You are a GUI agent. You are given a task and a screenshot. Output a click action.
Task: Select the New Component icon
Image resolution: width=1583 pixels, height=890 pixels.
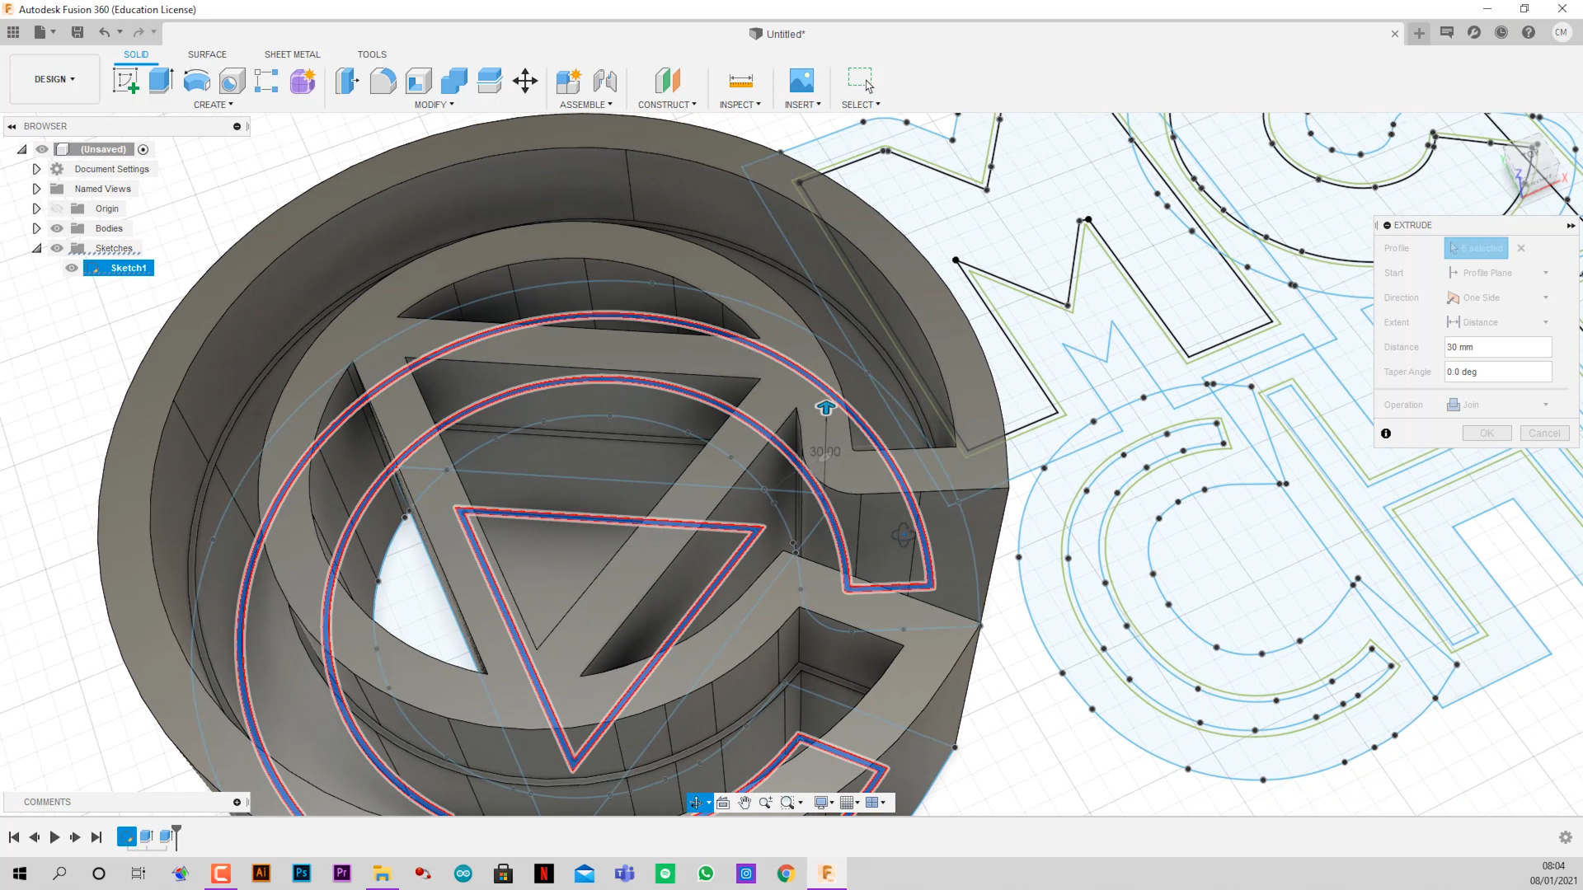click(x=569, y=81)
